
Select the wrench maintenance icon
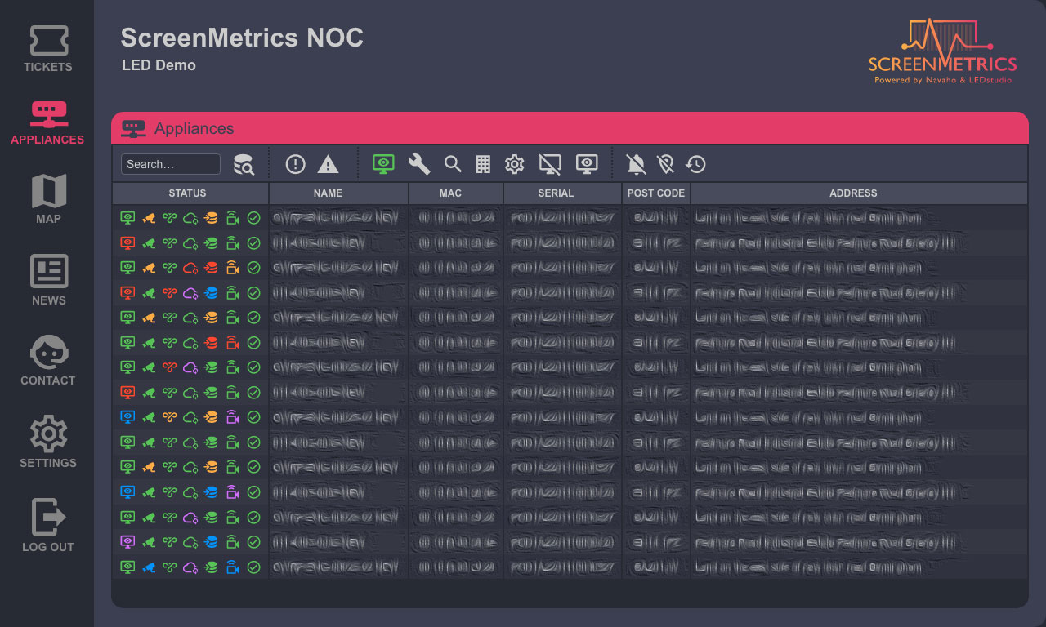tap(418, 164)
